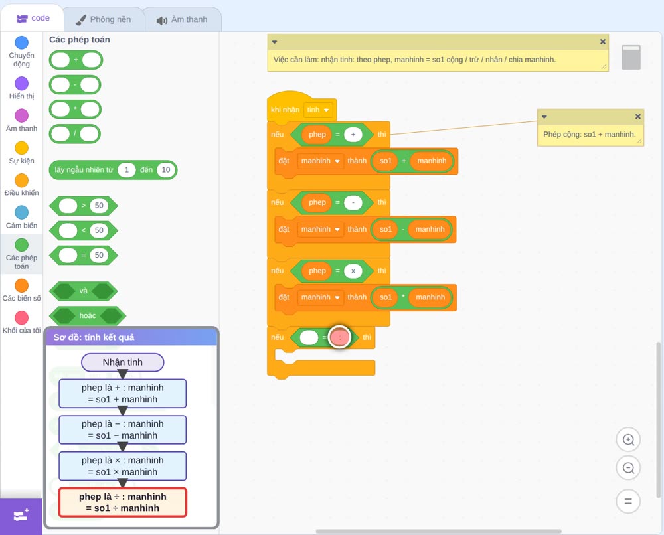
Task: Pick the subtraction operator block in palette
Action: [x=76, y=85]
